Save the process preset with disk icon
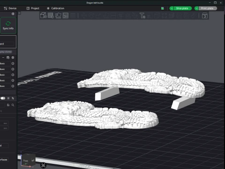This screenshot has width=225, height=169. (x=8, y=105)
